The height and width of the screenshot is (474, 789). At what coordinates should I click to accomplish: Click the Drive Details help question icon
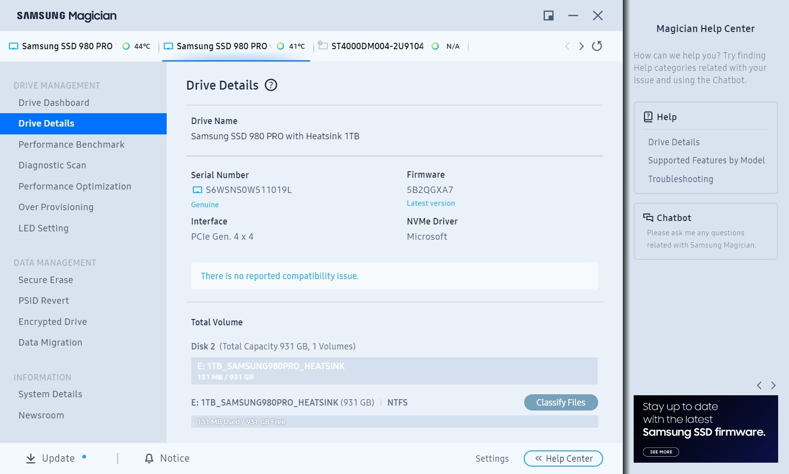271,85
